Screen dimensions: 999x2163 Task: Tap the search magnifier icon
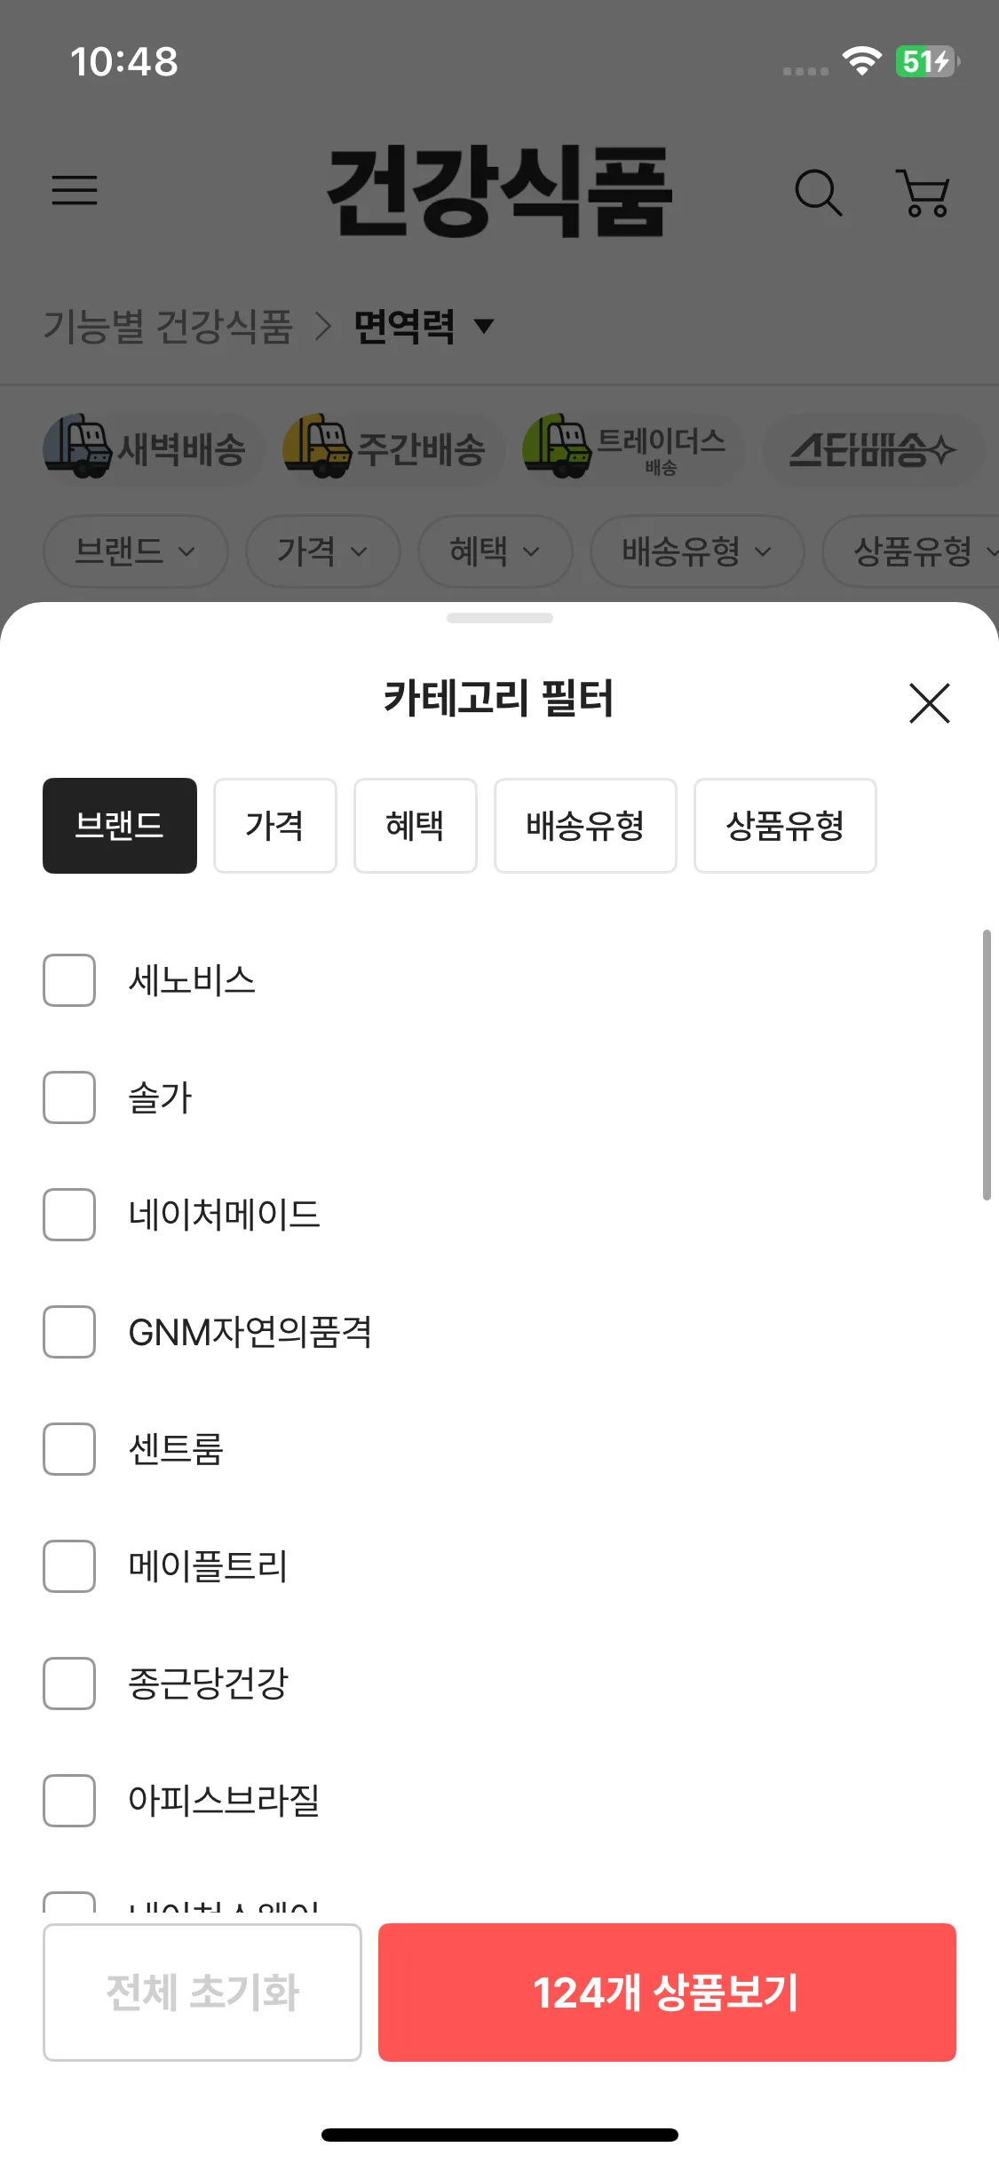(x=817, y=193)
